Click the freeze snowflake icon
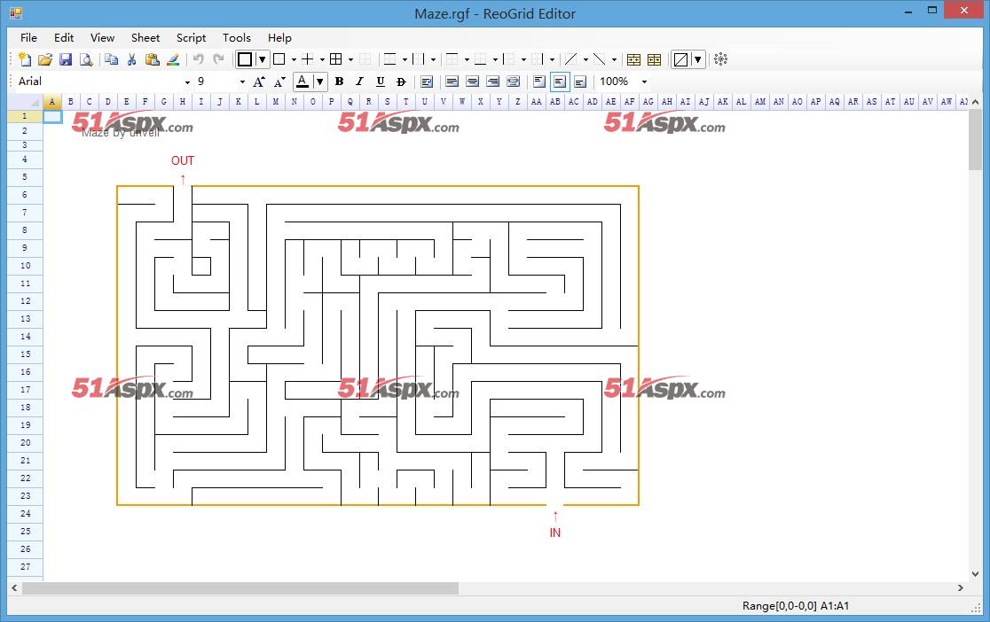This screenshot has height=622, width=990. click(x=720, y=59)
